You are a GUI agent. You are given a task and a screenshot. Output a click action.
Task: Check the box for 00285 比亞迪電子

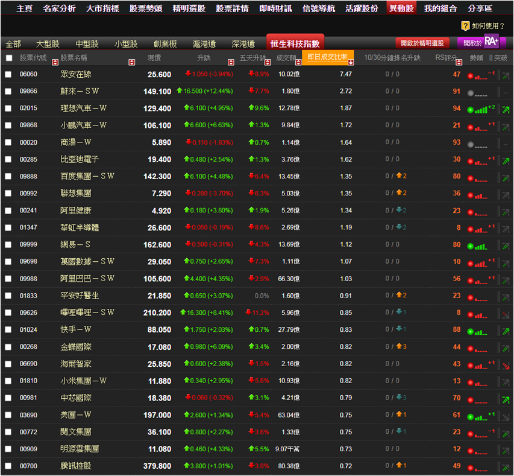coord(8,159)
